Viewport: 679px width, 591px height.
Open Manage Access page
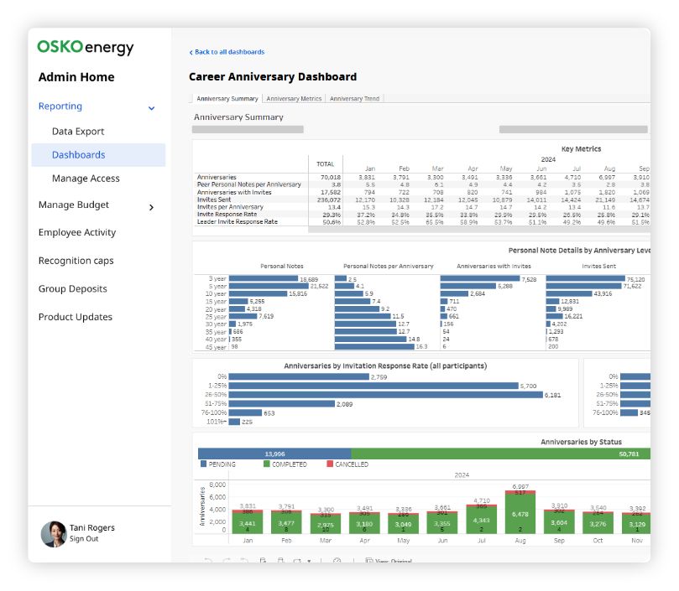[x=86, y=179]
